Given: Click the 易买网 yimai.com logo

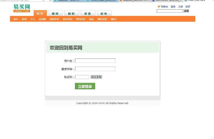Looking at the screenshot, I should click(22, 8).
